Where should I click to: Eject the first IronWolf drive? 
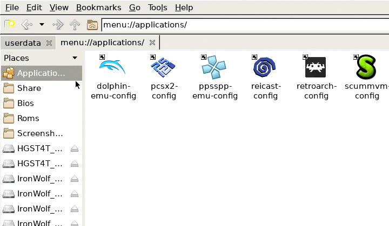75,179
